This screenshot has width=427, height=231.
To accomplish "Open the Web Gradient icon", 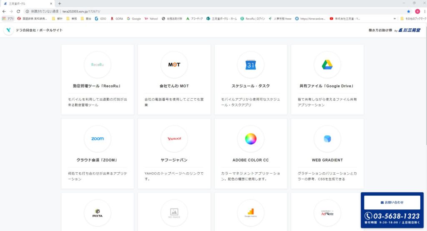I will pos(327,139).
